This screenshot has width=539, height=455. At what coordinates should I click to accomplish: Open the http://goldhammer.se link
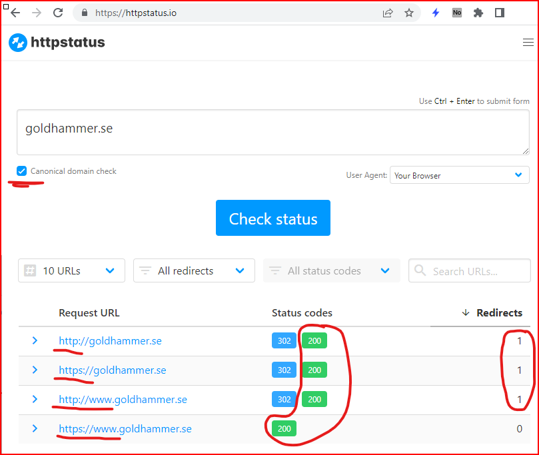[110, 341]
